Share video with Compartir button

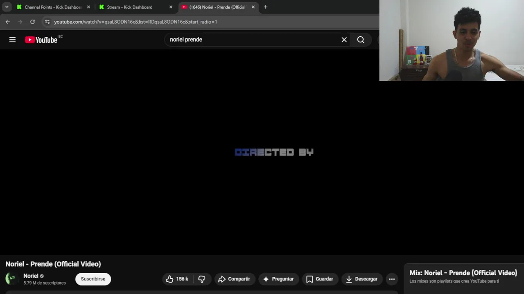click(x=234, y=279)
